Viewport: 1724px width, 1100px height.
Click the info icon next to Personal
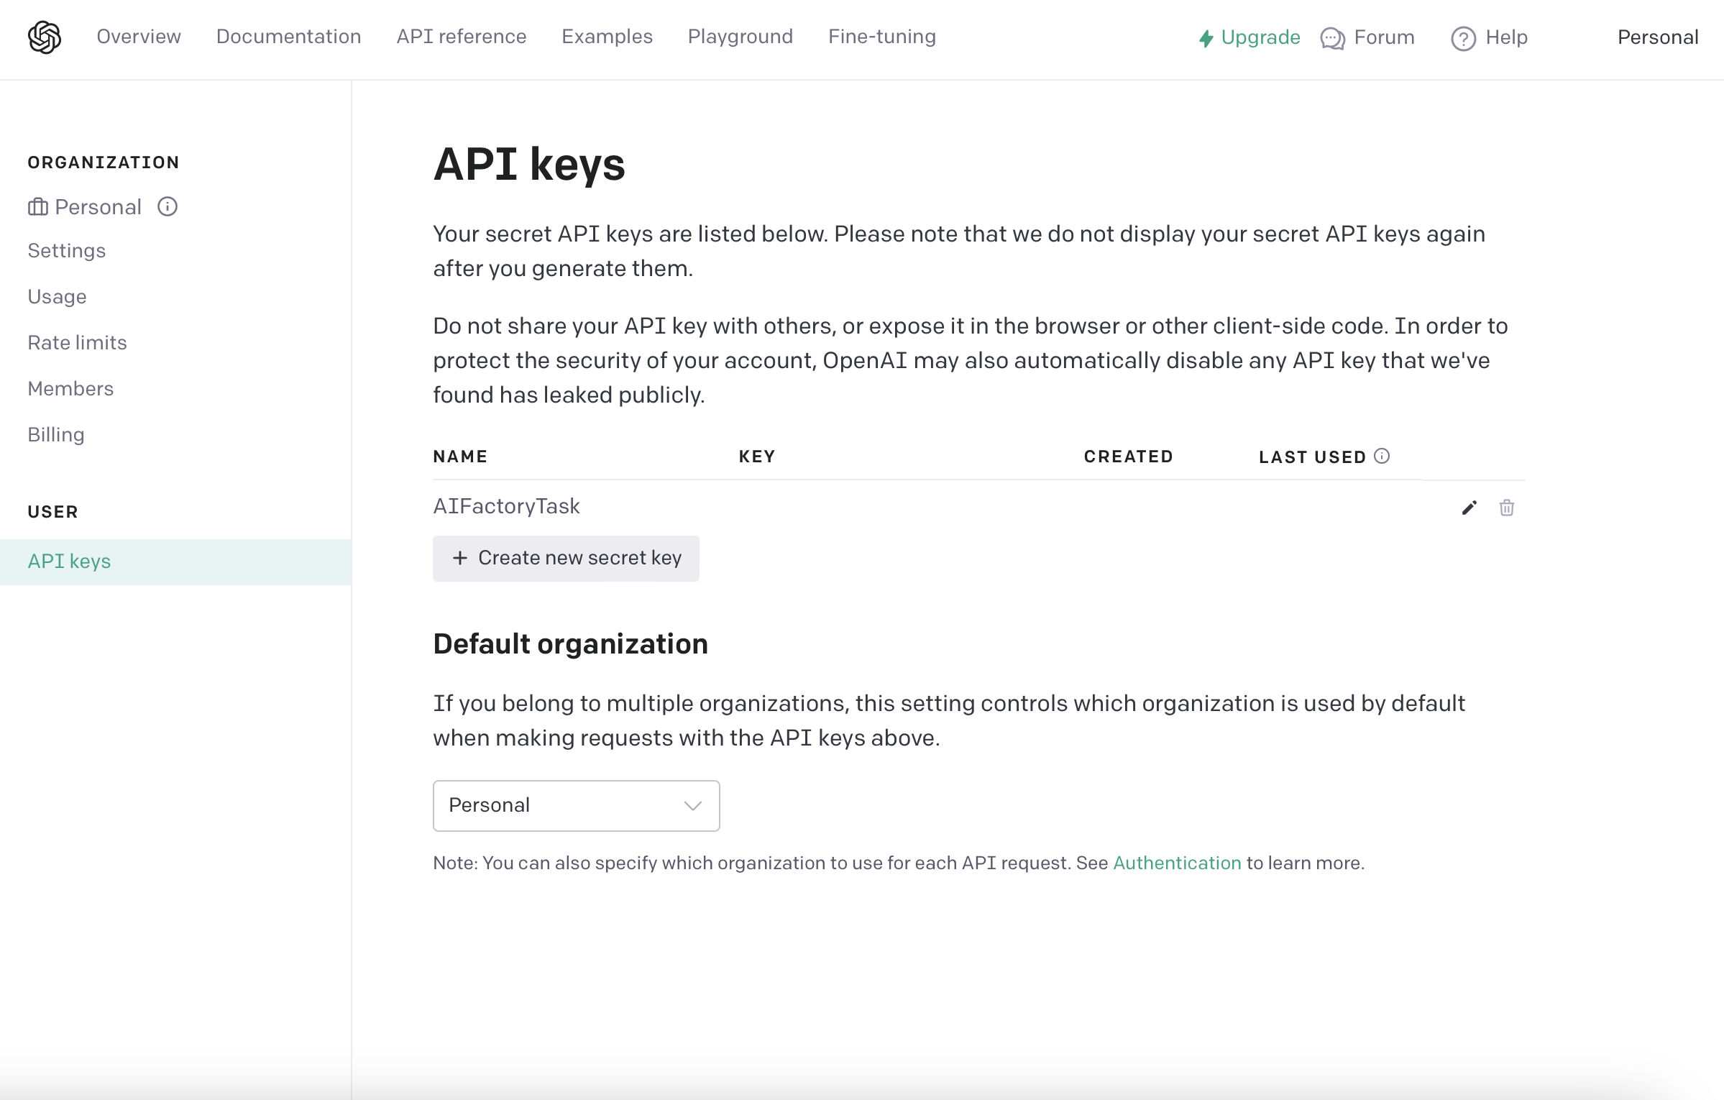tap(168, 207)
